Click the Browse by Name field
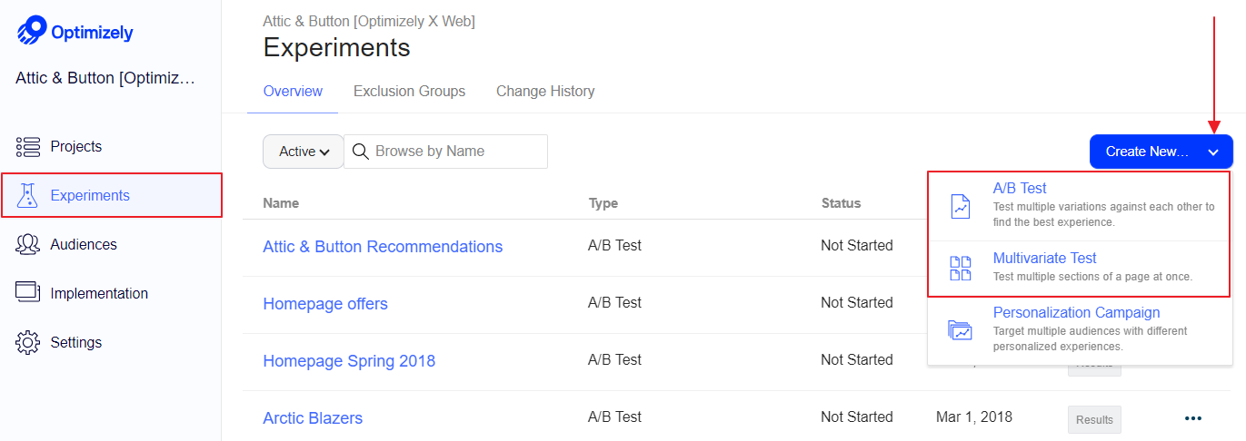 pyautogui.click(x=446, y=152)
